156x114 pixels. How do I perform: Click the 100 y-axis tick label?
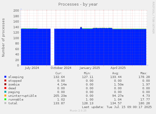pyautogui.click(x=16, y=38)
